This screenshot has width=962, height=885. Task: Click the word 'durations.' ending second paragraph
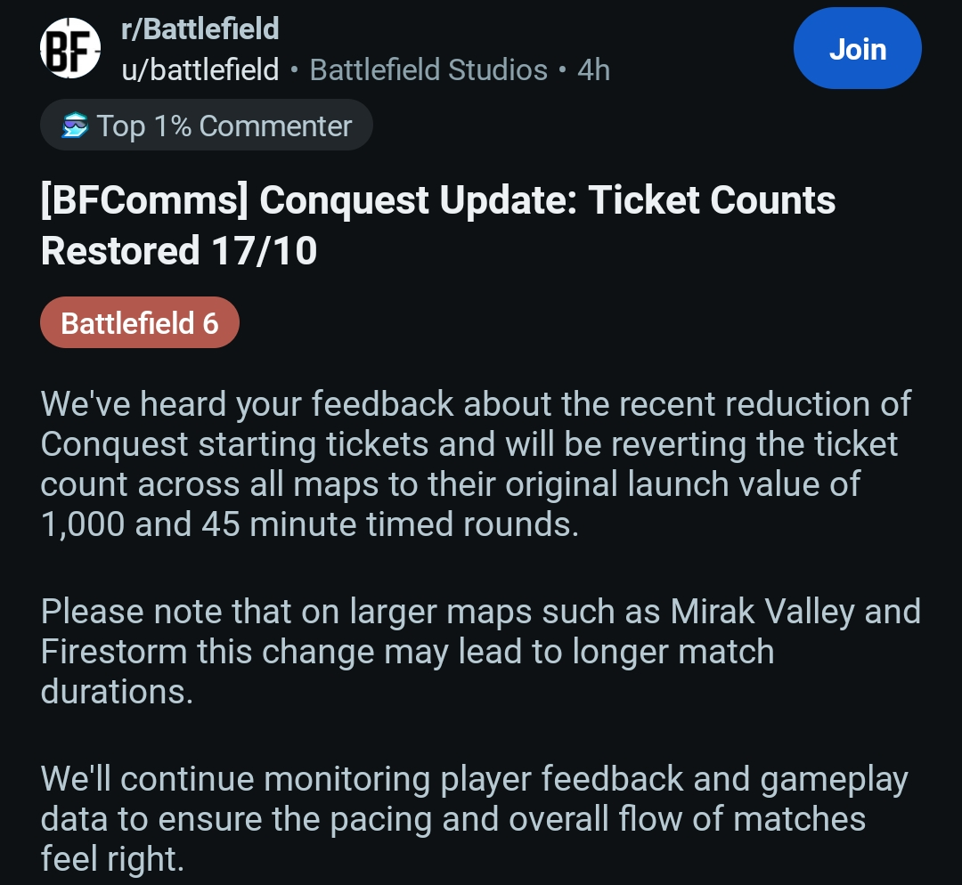coord(117,692)
